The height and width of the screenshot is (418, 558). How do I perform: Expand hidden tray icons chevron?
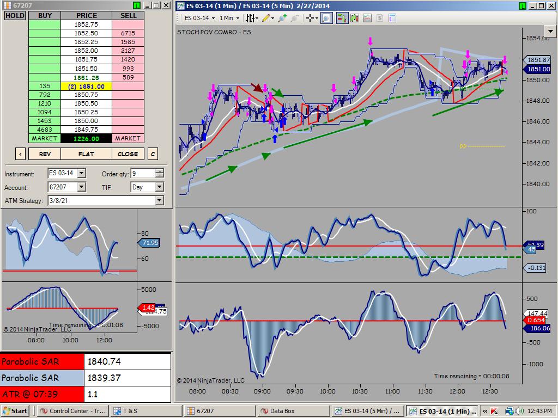pos(484,411)
